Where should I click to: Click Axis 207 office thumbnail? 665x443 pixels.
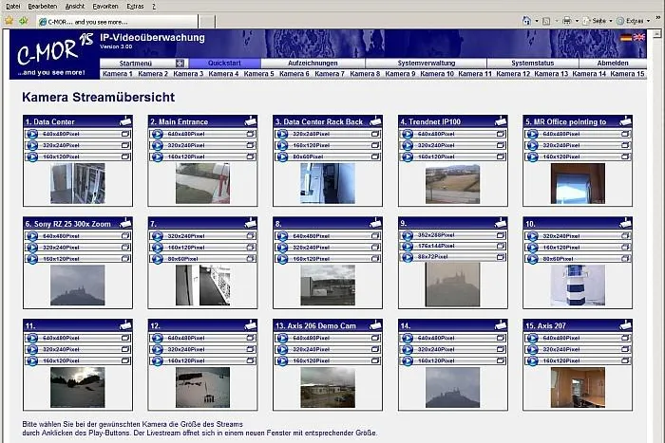tap(578, 388)
